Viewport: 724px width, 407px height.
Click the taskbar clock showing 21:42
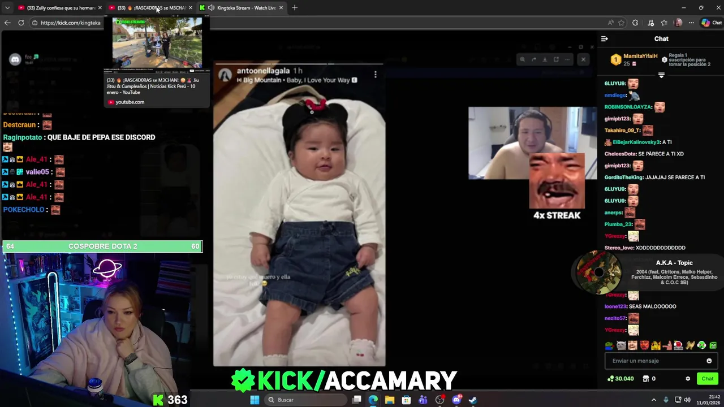click(709, 400)
